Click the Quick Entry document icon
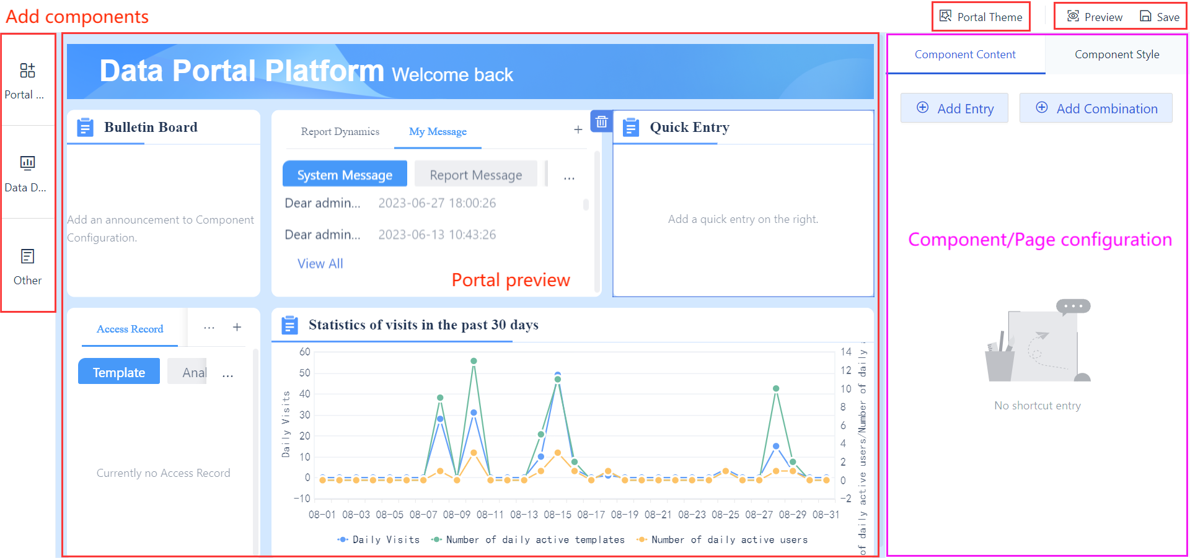This screenshot has width=1190, height=558. pos(631,127)
